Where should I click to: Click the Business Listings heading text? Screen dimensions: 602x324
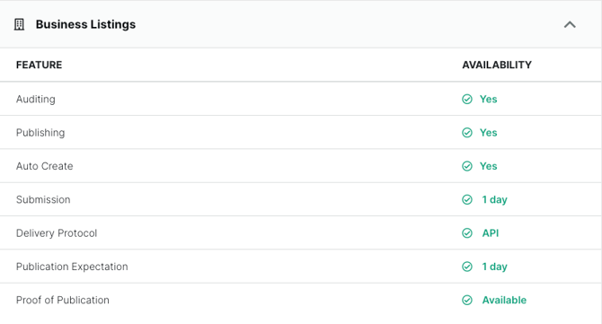pos(85,24)
